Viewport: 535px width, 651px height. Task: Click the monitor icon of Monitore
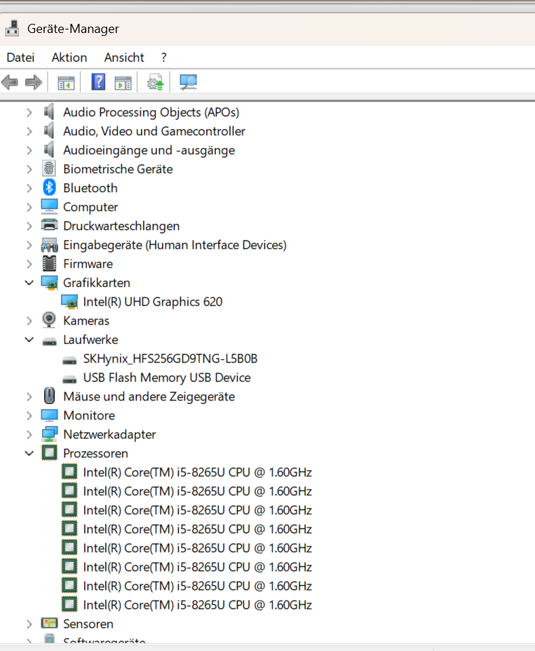pyautogui.click(x=49, y=415)
